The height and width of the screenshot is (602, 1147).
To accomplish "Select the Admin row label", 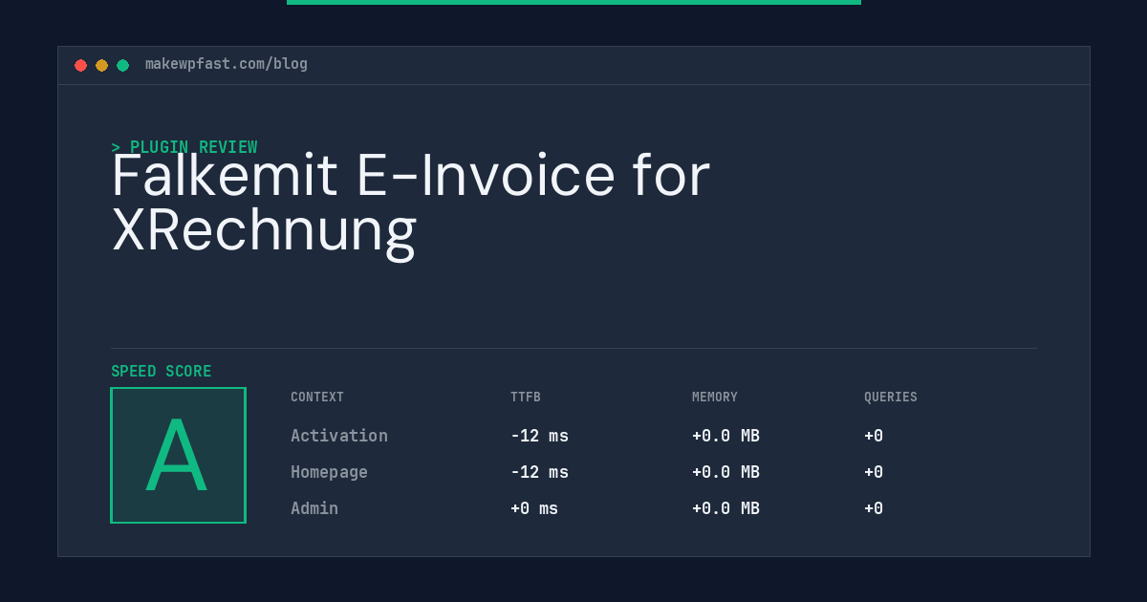I will tap(314, 508).
